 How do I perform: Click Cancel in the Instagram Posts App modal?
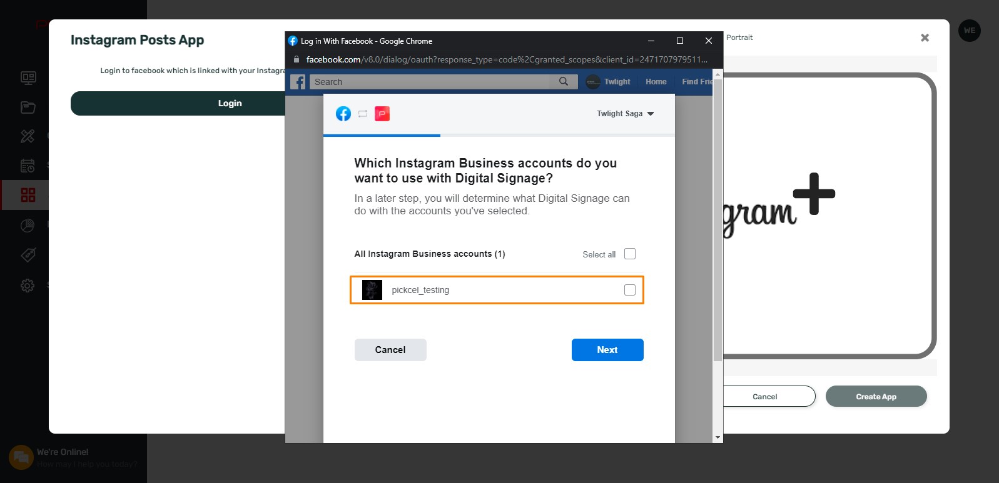[764, 396]
